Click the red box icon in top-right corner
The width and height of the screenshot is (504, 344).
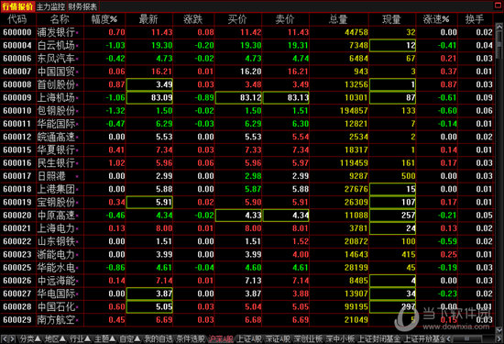(498, 6)
